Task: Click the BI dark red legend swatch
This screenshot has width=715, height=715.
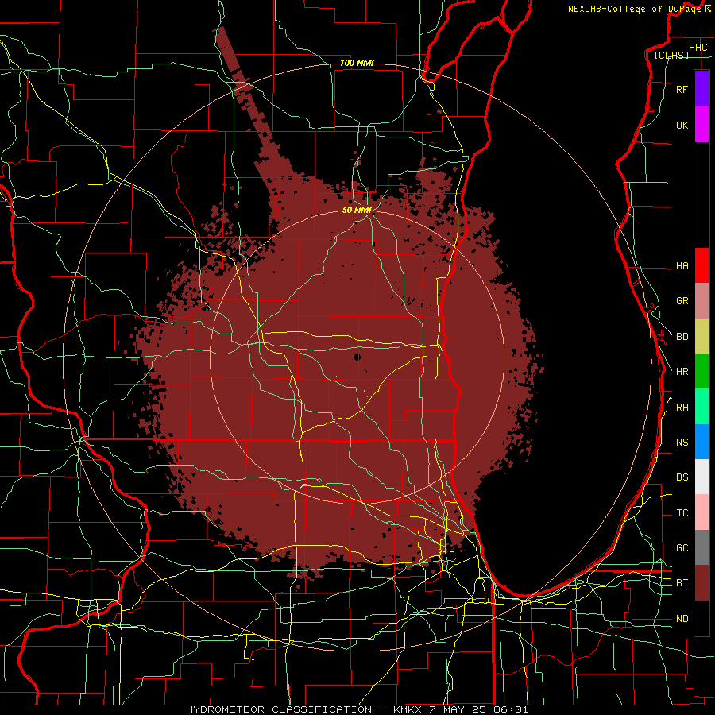Action: [701, 583]
